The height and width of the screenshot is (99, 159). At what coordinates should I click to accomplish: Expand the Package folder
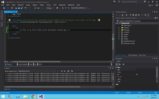pyautogui.click(x=119, y=30)
